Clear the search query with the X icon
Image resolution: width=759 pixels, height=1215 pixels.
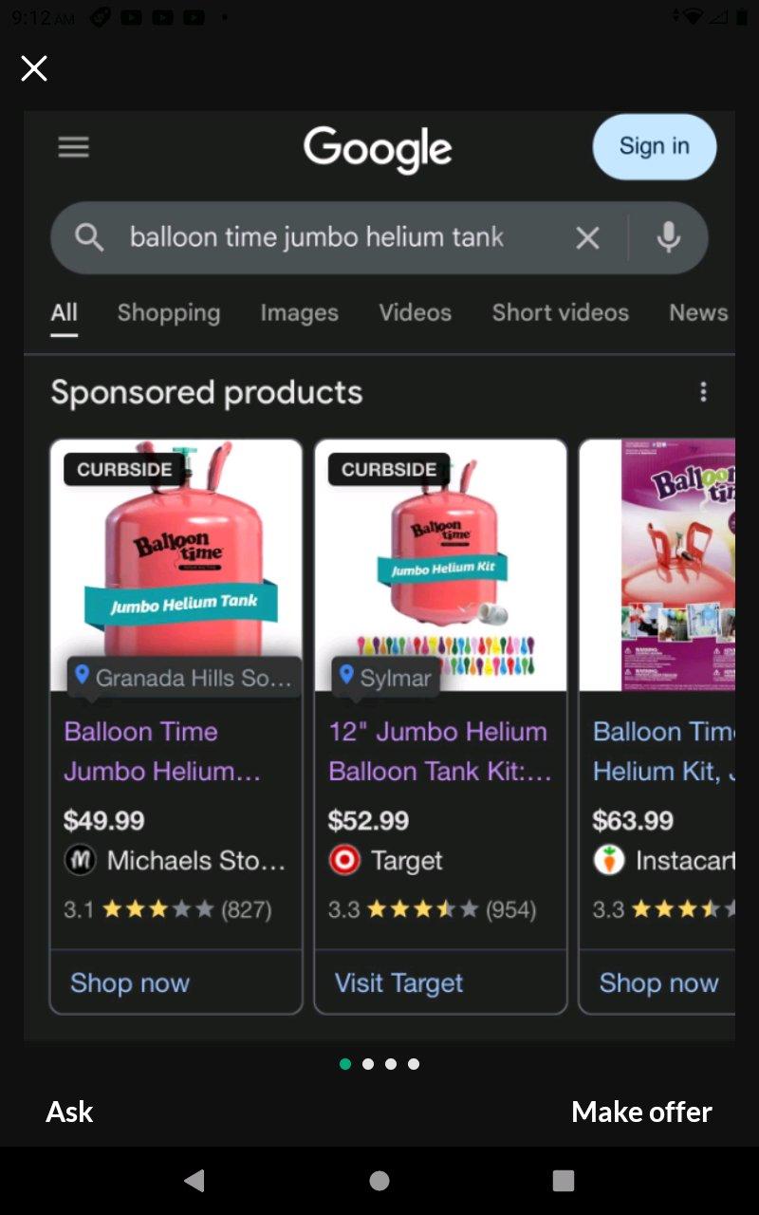point(586,237)
